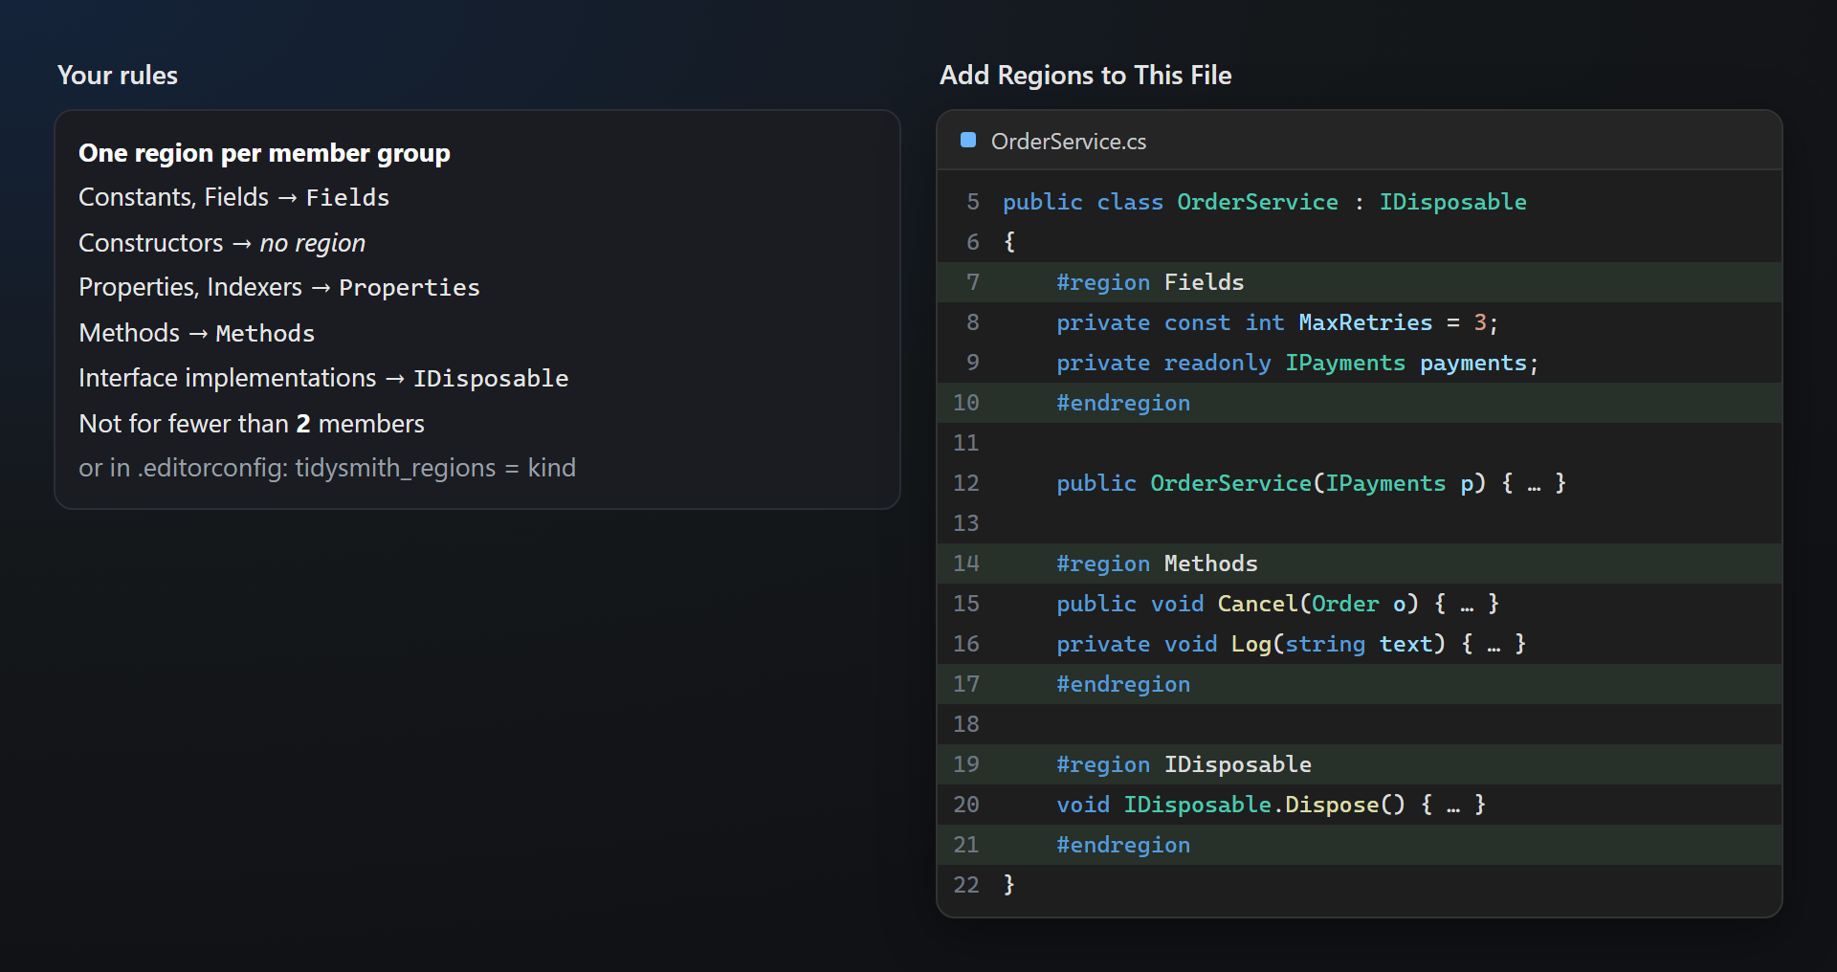Expand the collapsed Dispose method body
This screenshot has height=972, width=1837.
click(x=1453, y=806)
